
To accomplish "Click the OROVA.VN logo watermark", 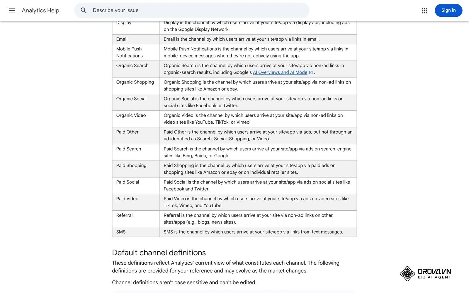I will [425, 274].
